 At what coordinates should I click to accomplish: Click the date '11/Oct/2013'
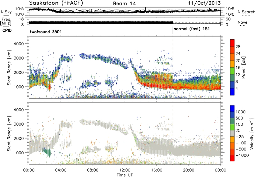coord(204,3)
